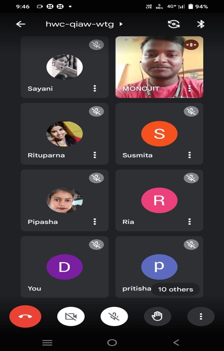Tap MONOJIT's speaking audio indicator
Image resolution: width=224 pixels, height=351 pixels.
[191, 45]
